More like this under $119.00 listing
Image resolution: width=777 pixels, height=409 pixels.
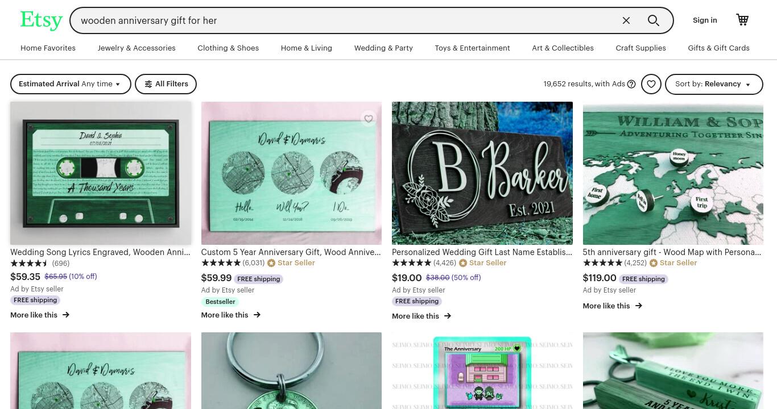pyautogui.click(x=613, y=306)
